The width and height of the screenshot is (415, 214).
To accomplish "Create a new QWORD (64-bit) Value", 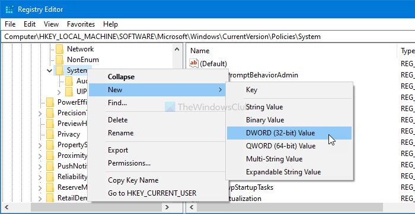I will pos(289,146).
